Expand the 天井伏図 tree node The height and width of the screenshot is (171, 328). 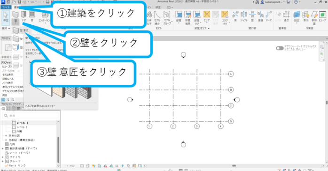pos(6,136)
